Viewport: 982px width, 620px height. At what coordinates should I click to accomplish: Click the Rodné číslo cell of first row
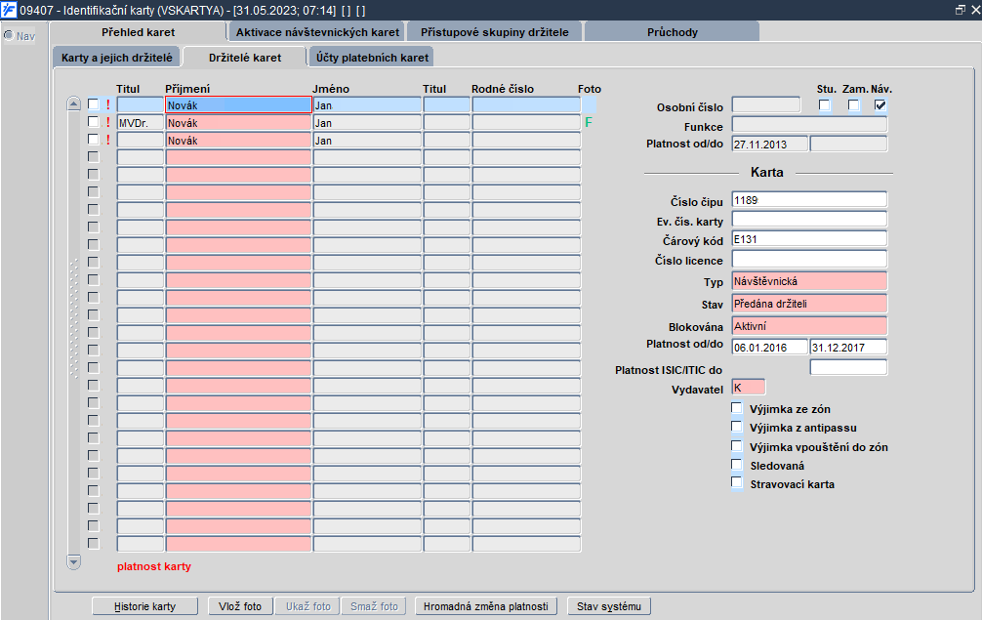[527, 104]
